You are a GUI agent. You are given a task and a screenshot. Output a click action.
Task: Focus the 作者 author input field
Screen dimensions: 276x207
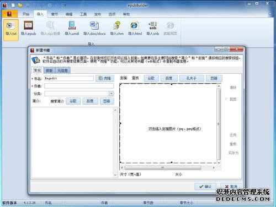coord(79,86)
